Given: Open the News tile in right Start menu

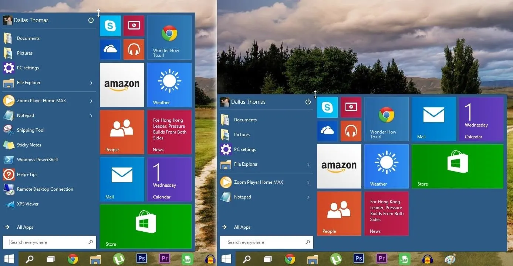Looking at the screenshot, I should (387, 214).
